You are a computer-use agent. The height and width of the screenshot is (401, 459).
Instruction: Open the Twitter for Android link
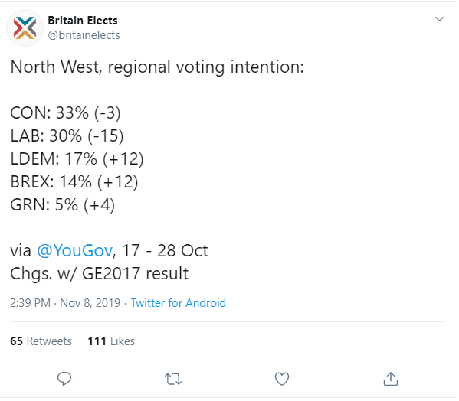(x=178, y=303)
